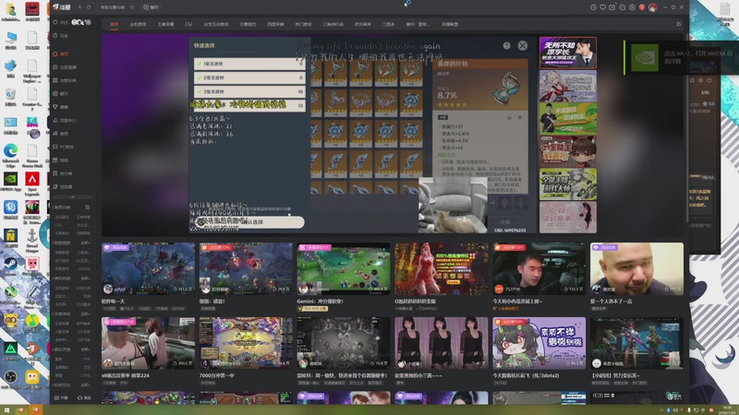Open sidebar chat bubble item
The width and height of the screenshot is (739, 415).
pos(61,94)
